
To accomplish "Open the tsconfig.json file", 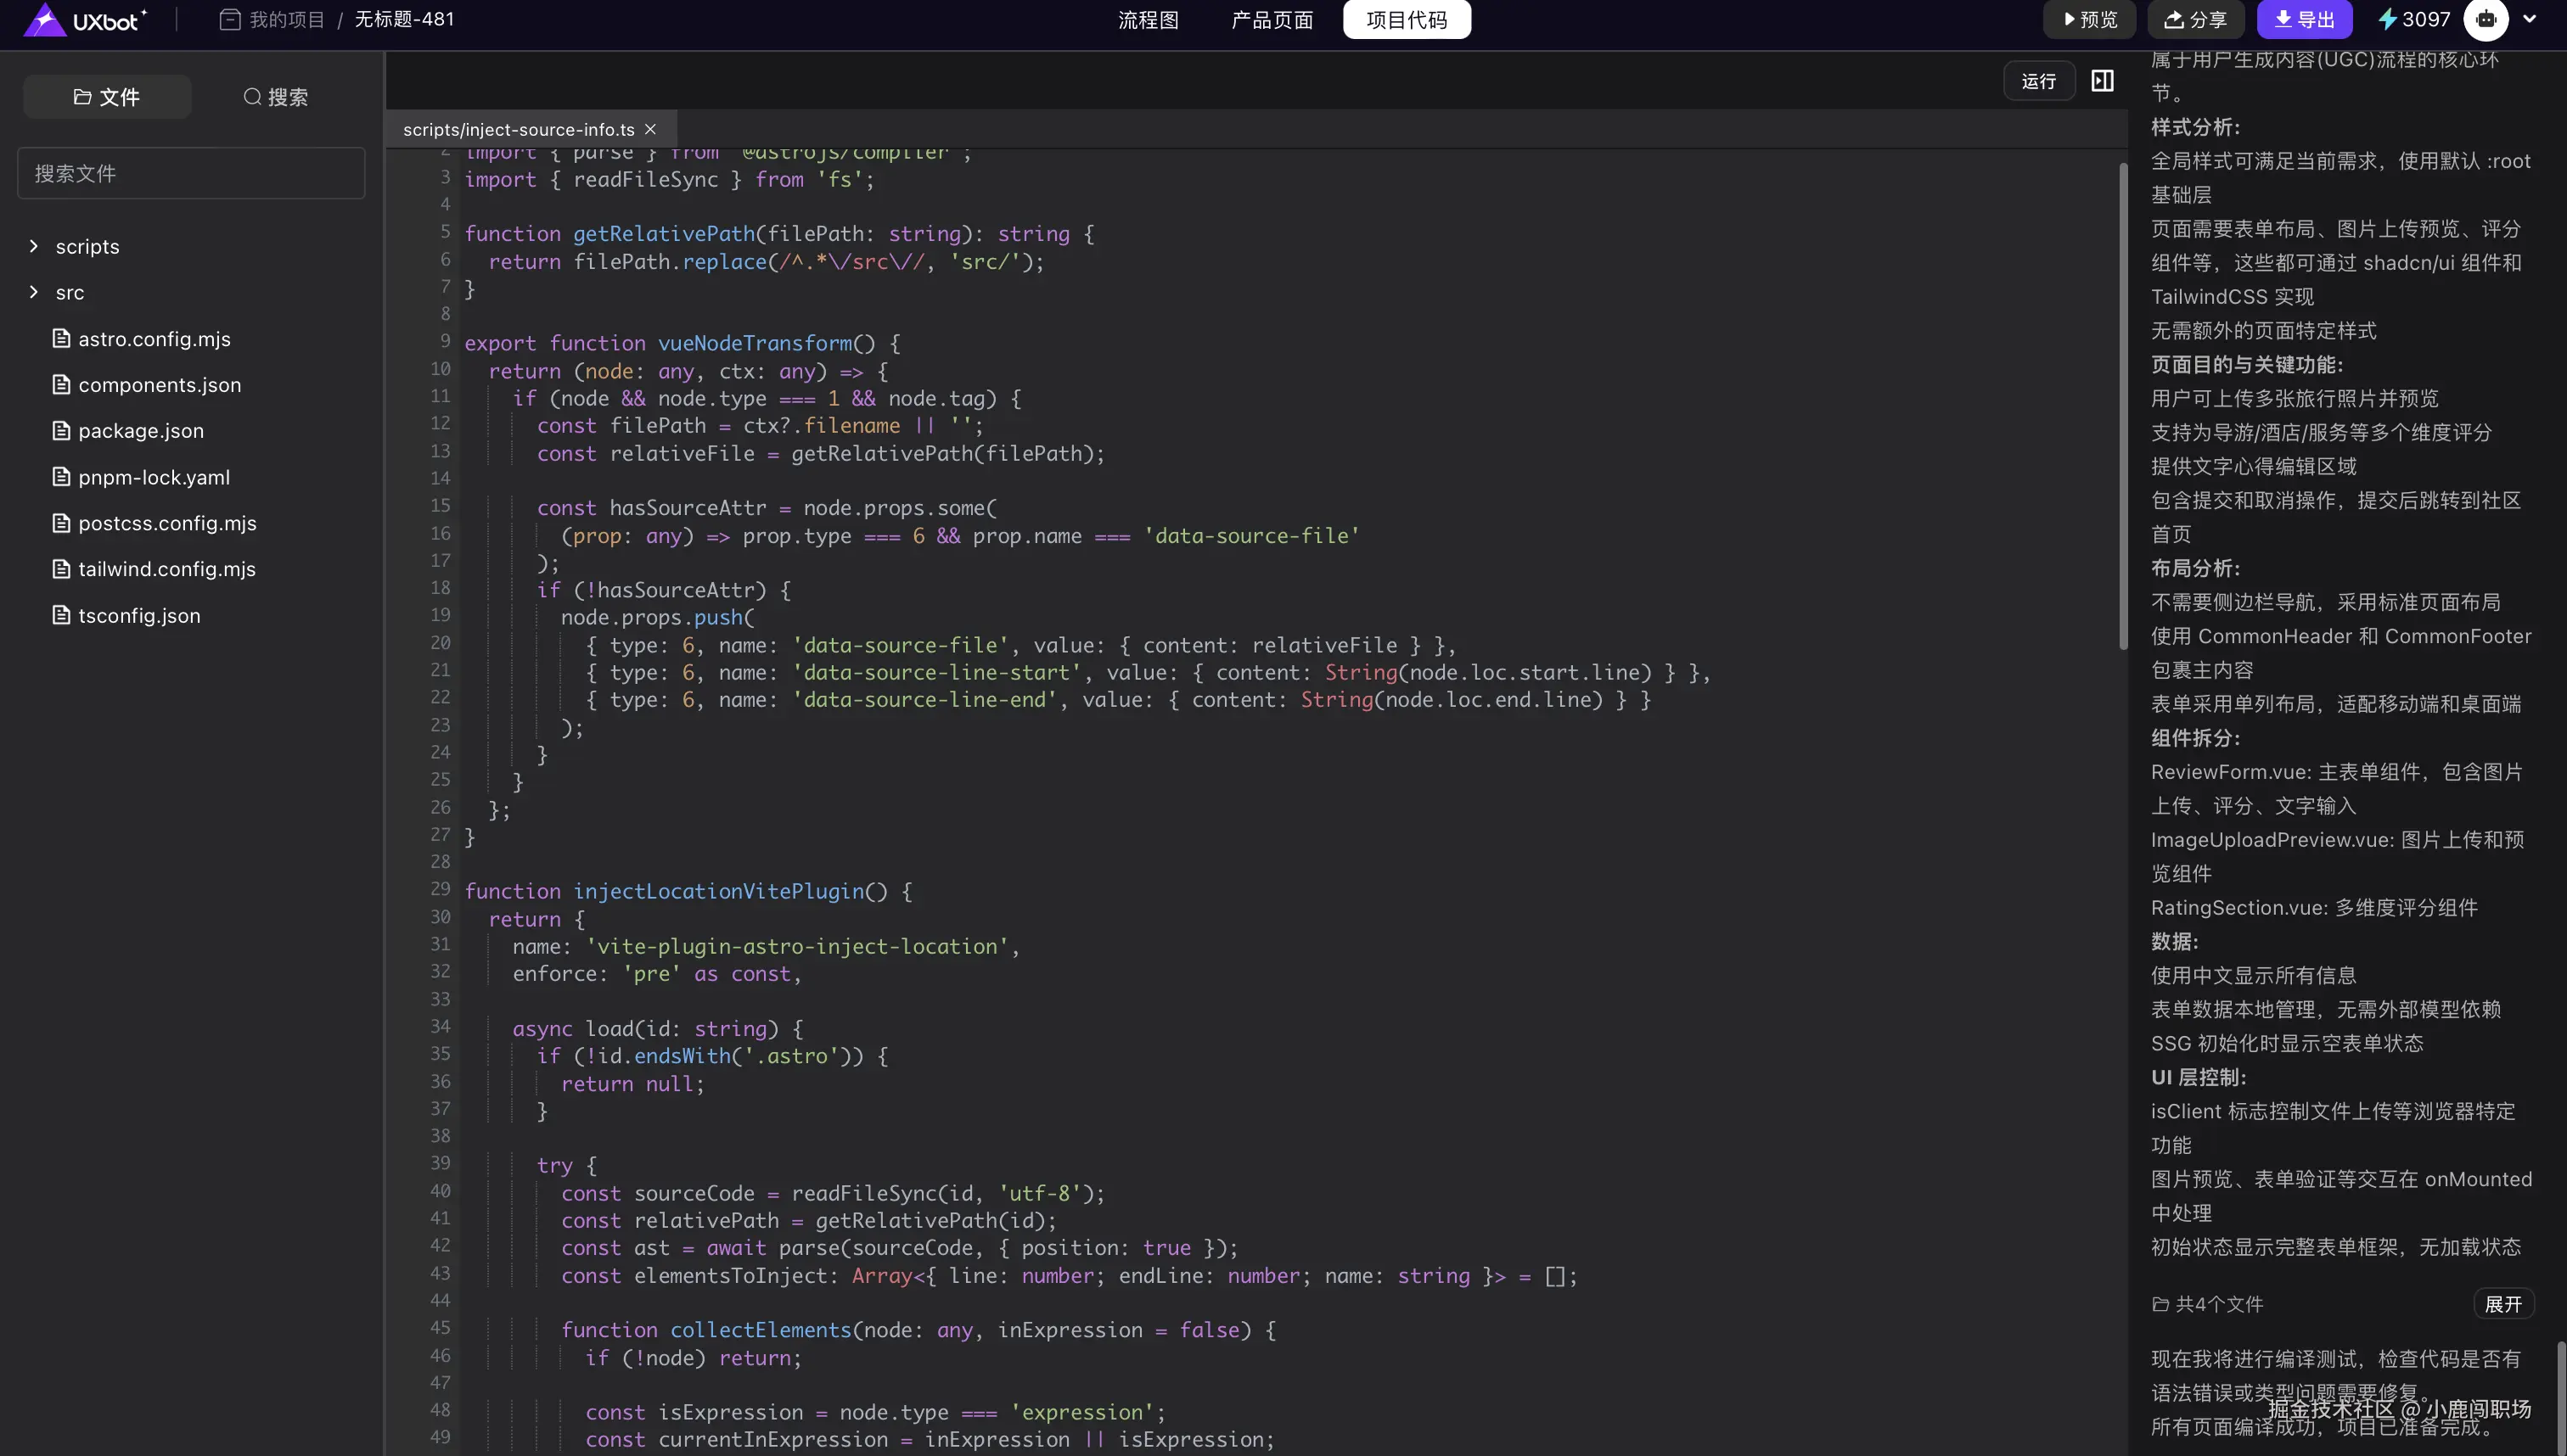I will (x=139, y=616).
